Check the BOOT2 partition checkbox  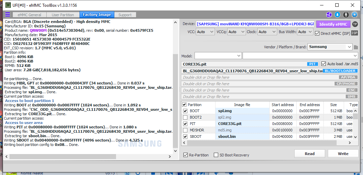(185, 117)
